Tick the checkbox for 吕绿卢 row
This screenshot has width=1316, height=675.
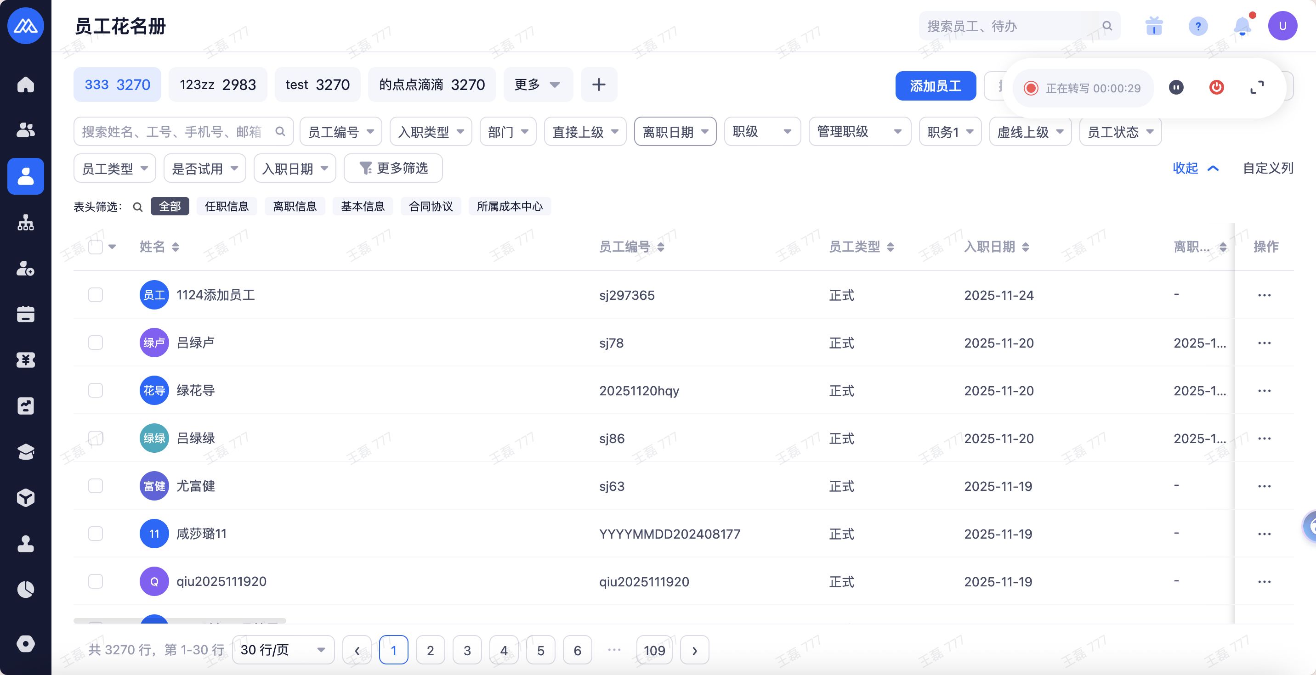point(96,343)
